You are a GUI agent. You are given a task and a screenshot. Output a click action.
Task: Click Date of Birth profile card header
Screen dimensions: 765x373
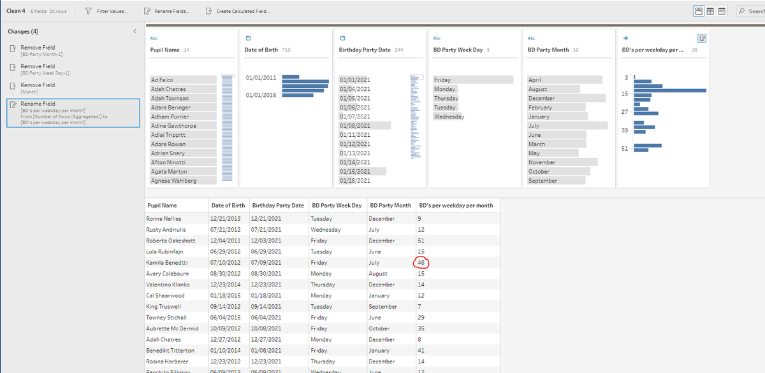(261, 50)
